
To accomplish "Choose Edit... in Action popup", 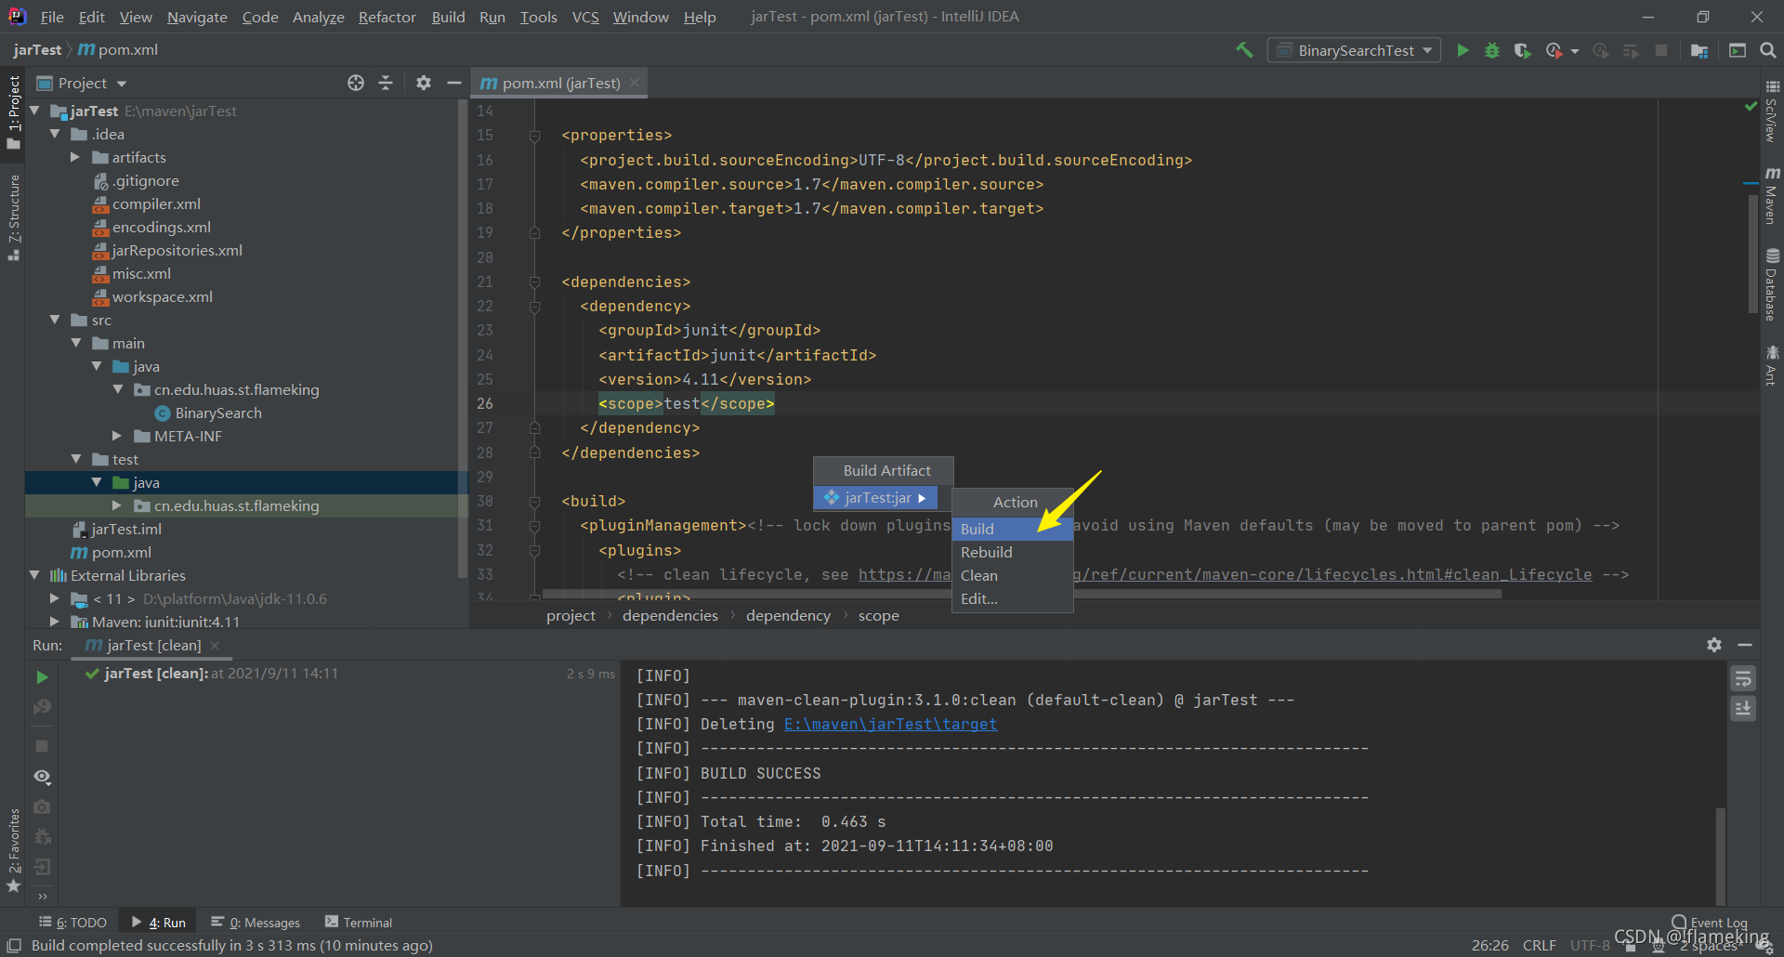I will (1013, 598).
